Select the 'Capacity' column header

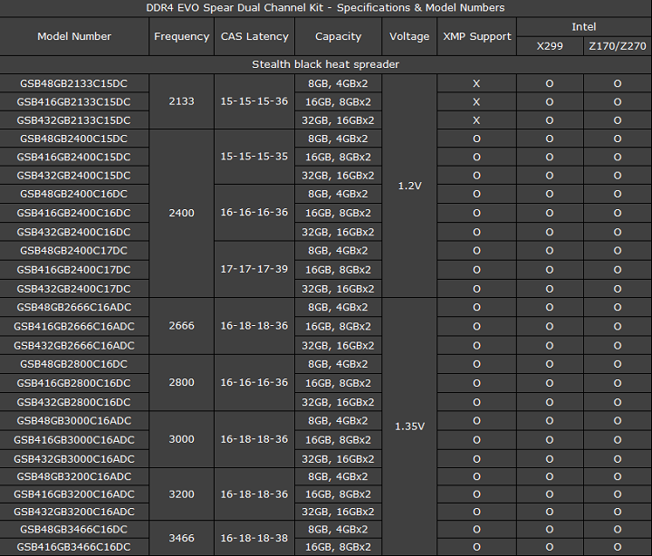(x=338, y=36)
